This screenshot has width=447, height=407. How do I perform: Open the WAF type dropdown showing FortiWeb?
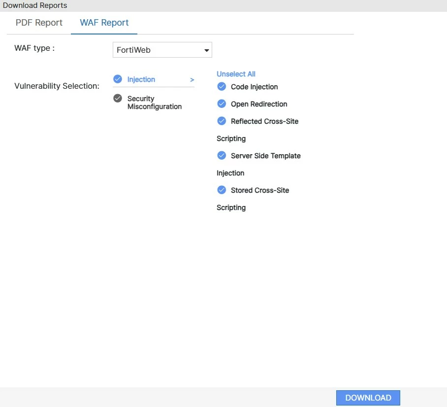162,50
